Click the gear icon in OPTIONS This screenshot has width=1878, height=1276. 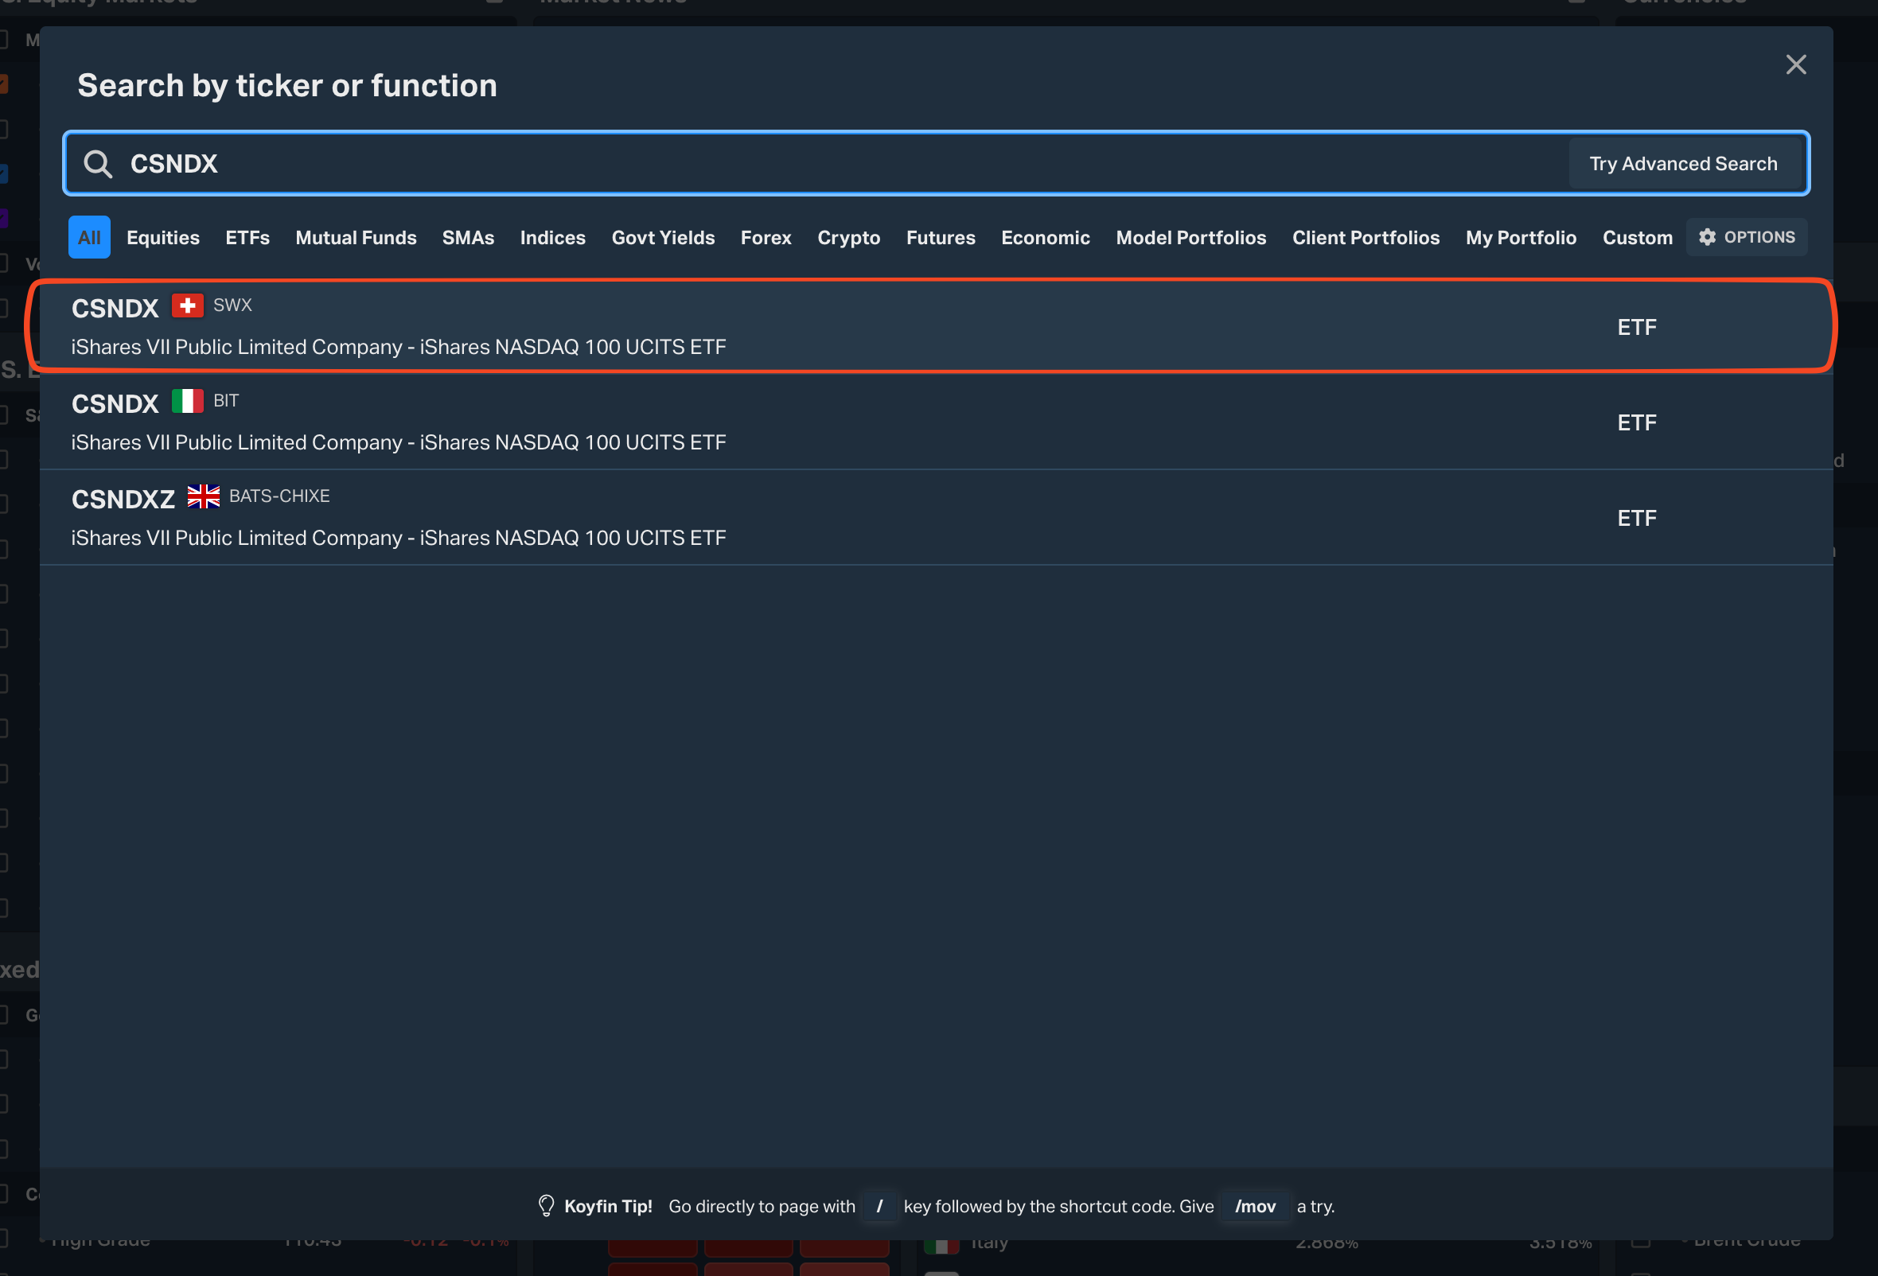click(1707, 236)
